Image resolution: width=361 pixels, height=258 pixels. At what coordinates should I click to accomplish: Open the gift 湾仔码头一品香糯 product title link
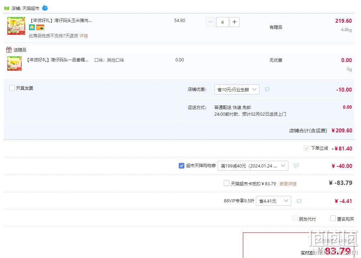tap(58, 60)
